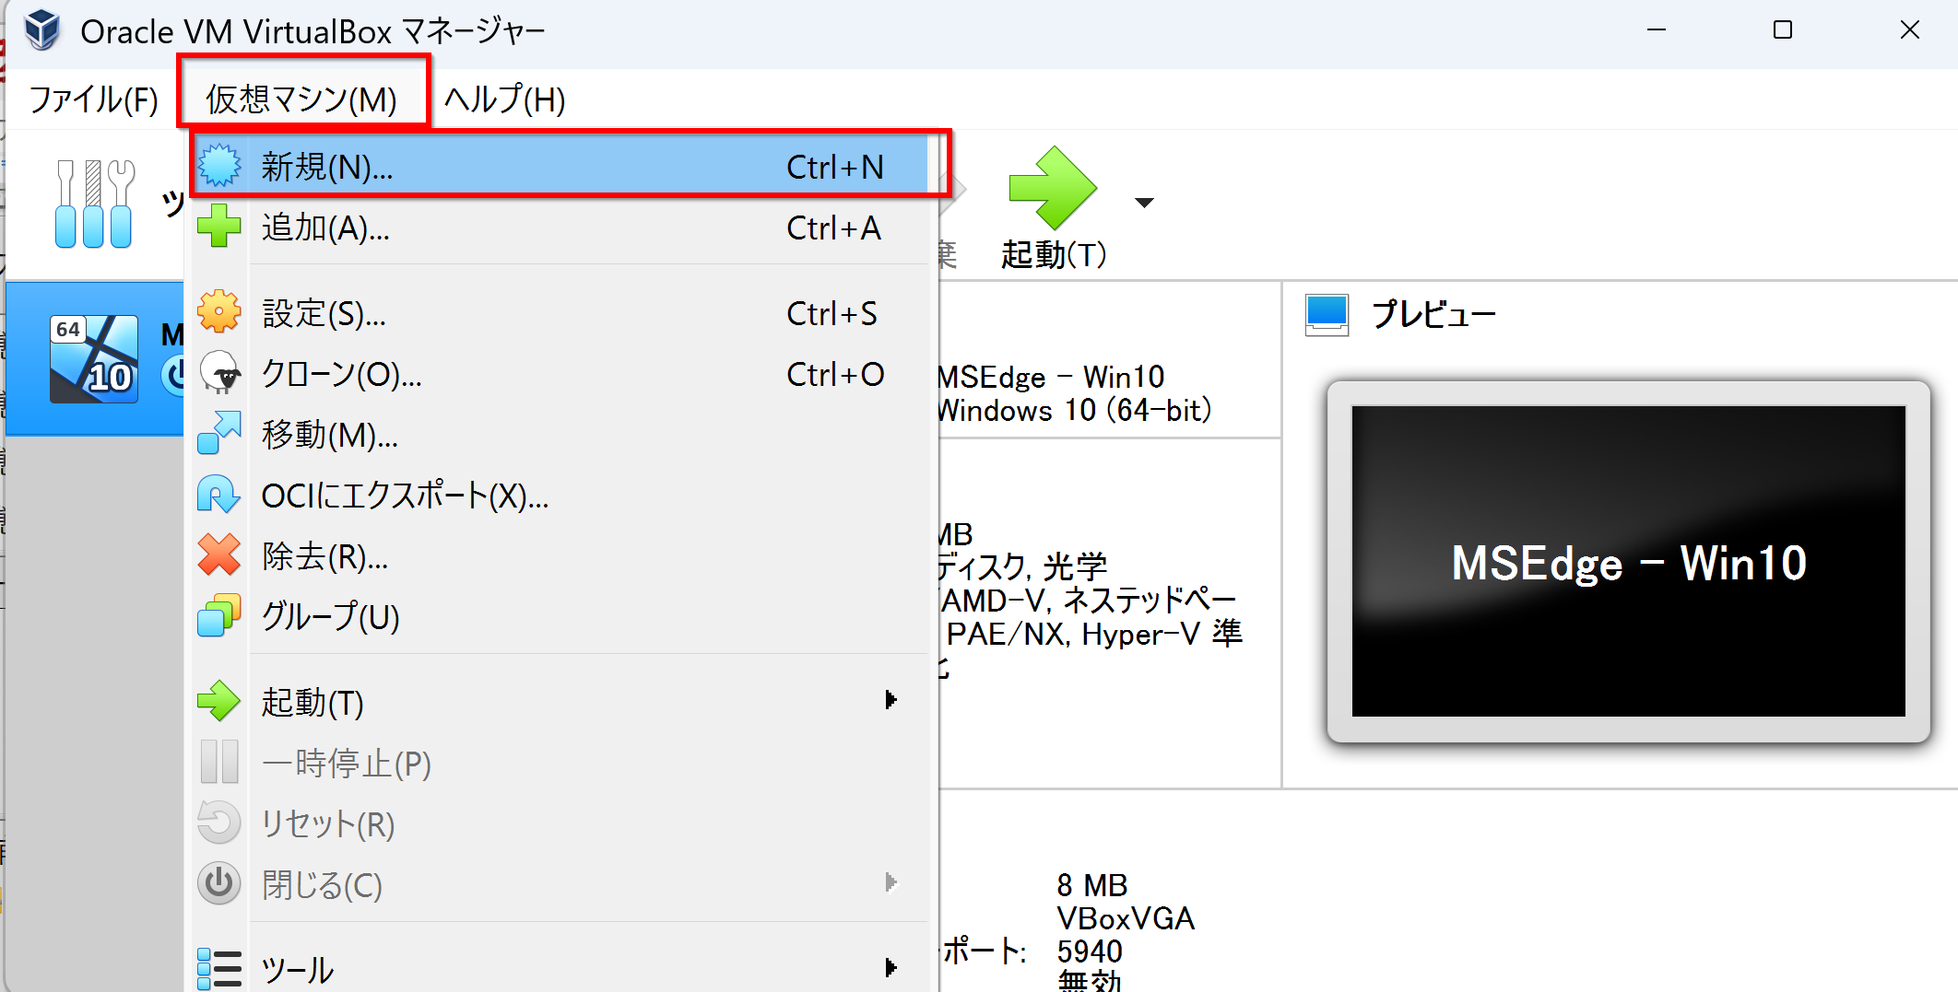Image resolution: width=1958 pixels, height=992 pixels.
Task: Click the Windows 10 (64-bit) text in details
Action: (1075, 410)
